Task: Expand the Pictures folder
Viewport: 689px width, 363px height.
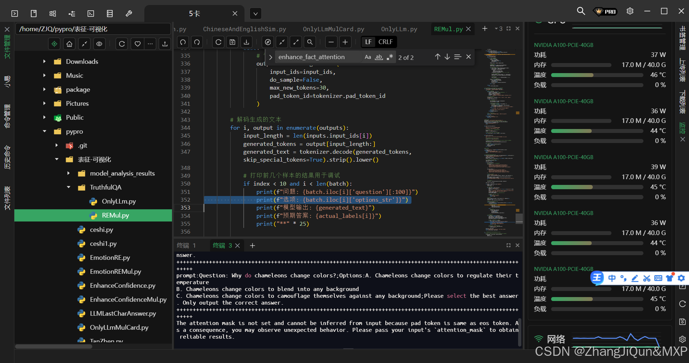Action: 45,104
